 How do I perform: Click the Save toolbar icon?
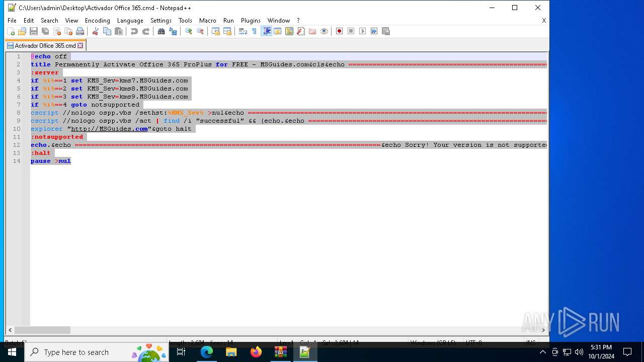[34, 31]
